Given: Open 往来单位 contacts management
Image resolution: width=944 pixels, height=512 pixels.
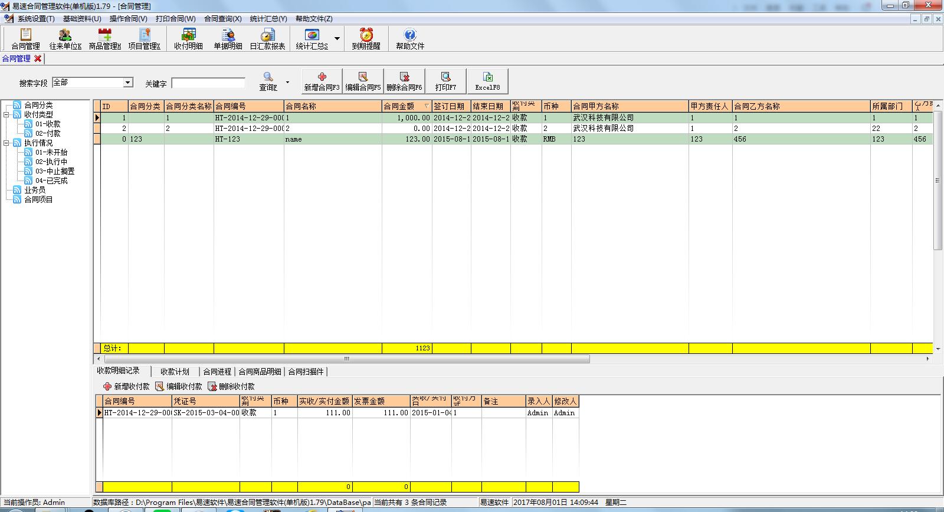Looking at the screenshot, I should [65, 39].
